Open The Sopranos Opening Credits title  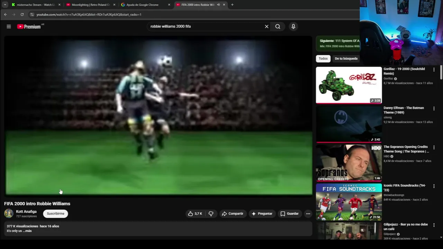[x=406, y=149]
